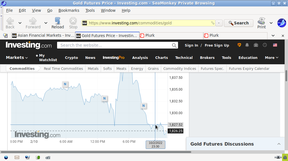Click the Search toolbar button

(x=238, y=23)
